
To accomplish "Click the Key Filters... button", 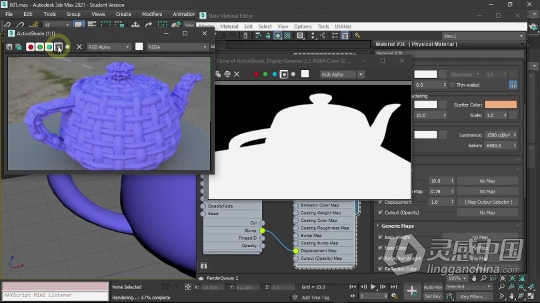I will pyautogui.click(x=474, y=296).
